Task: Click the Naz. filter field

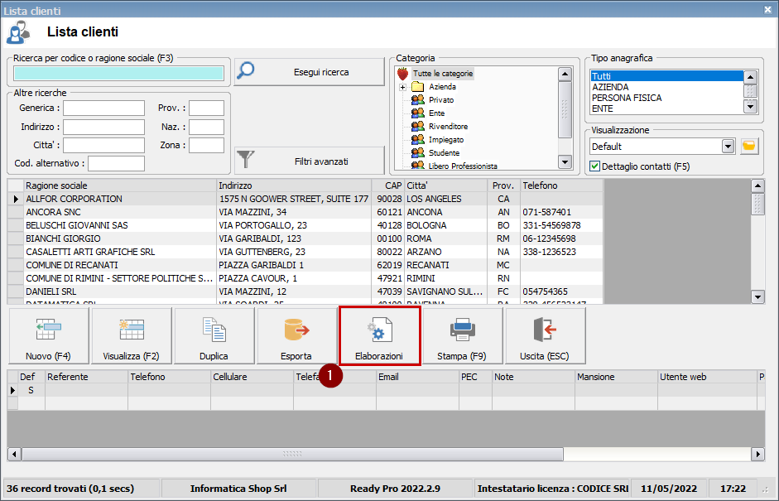Action: point(207,127)
